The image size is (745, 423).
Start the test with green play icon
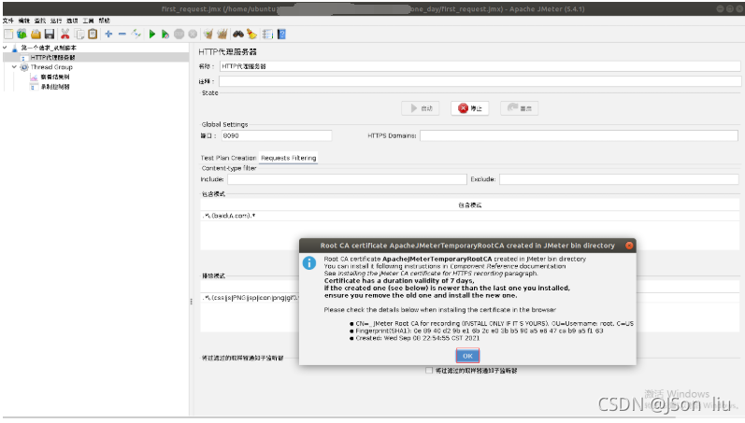pyautogui.click(x=152, y=35)
